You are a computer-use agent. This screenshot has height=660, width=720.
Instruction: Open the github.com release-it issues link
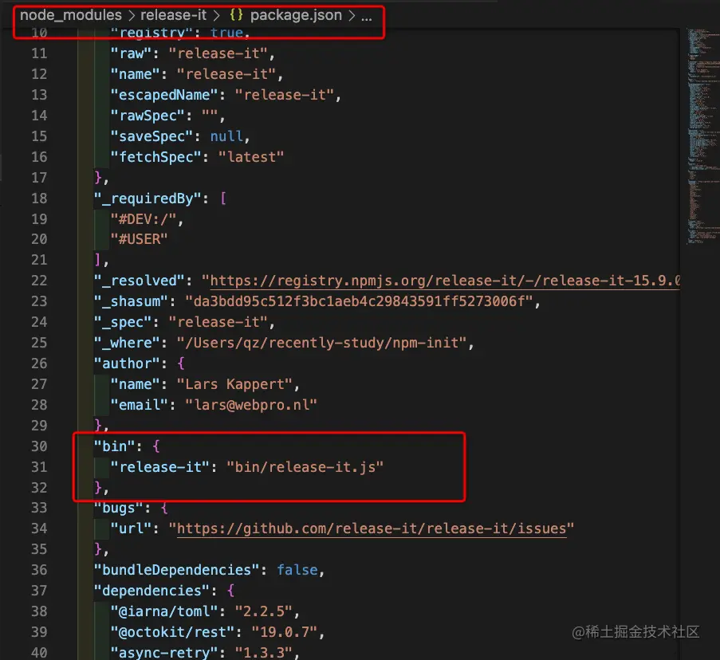click(372, 528)
